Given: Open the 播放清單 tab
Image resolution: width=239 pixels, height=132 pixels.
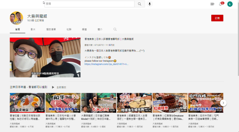Looking at the screenshot, I should pos(51,29).
